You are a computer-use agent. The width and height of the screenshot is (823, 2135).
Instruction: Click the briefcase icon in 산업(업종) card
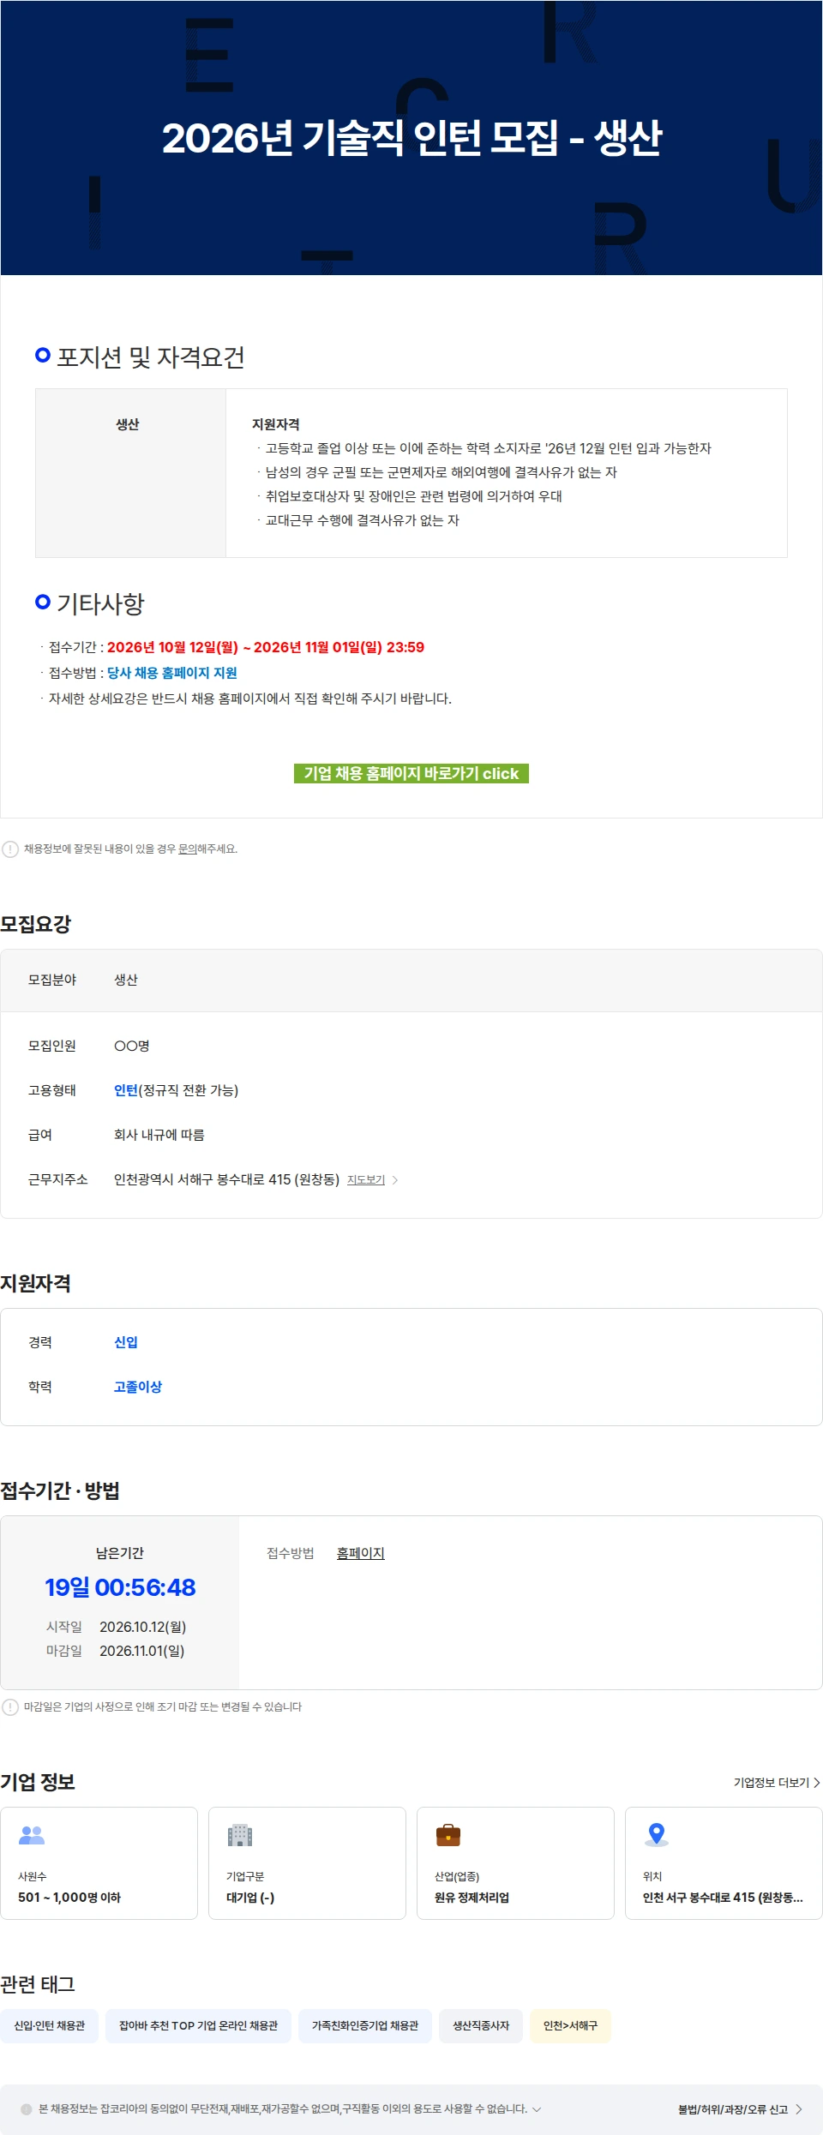pyautogui.click(x=448, y=1835)
